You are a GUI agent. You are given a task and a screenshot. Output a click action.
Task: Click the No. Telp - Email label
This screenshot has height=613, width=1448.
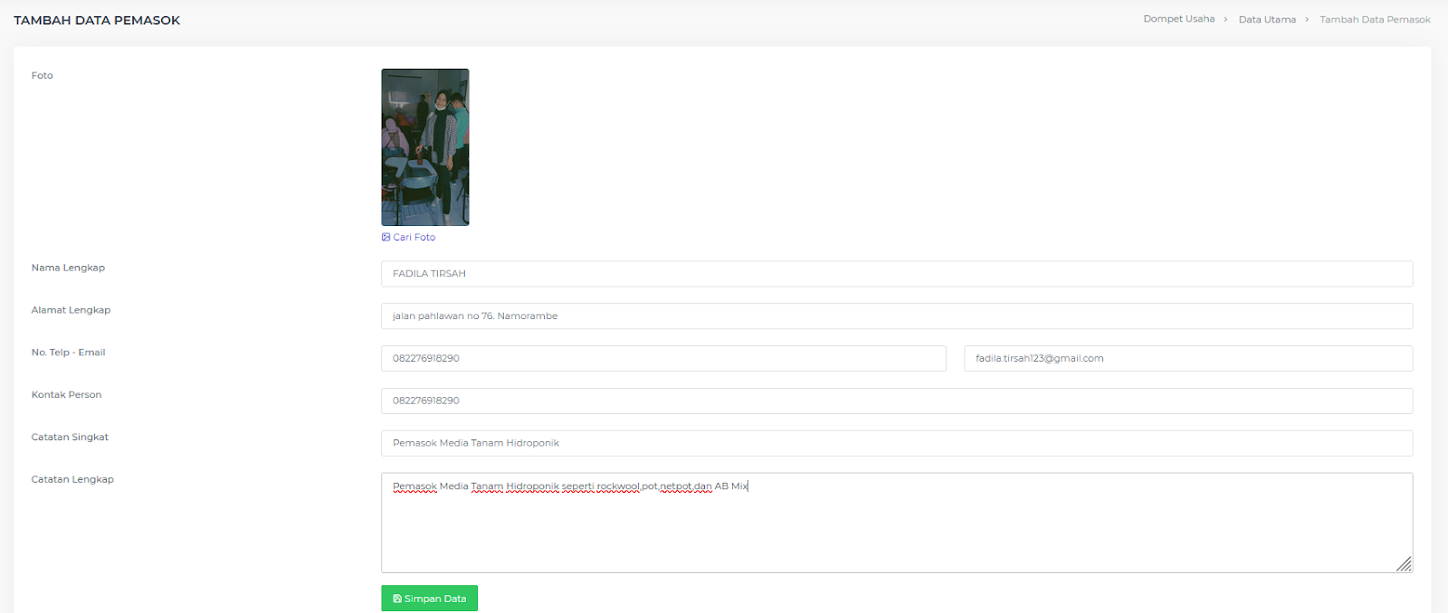pyautogui.click(x=68, y=353)
